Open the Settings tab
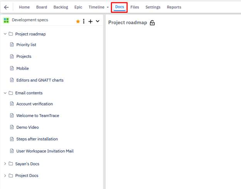241x189 pixels. point(153,7)
